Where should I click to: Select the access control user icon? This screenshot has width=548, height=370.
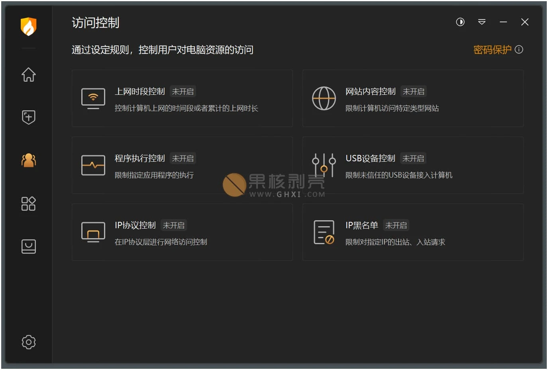tap(28, 160)
